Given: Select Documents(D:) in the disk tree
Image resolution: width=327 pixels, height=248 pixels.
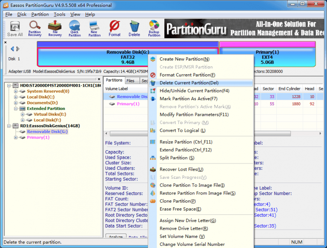Looking at the screenshot, I should [42, 103].
